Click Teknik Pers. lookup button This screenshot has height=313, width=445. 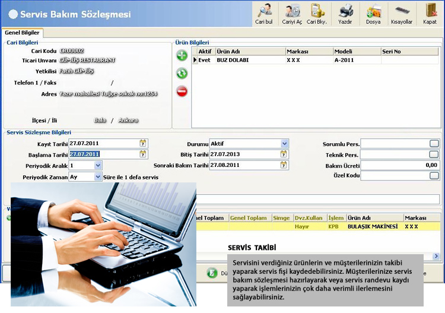[x=434, y=154]
